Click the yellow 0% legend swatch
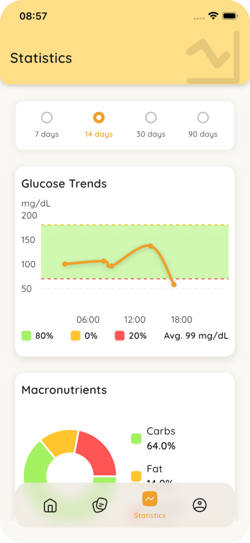The height and width of the screenshot is (543, 250). pos(75,336)
